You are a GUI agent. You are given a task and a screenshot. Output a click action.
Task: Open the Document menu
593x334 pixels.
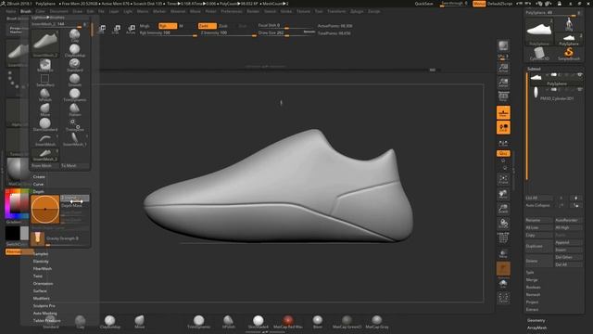(x=58, y=11)
